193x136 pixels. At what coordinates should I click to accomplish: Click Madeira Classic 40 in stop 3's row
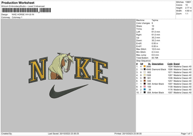pos(182,72)
